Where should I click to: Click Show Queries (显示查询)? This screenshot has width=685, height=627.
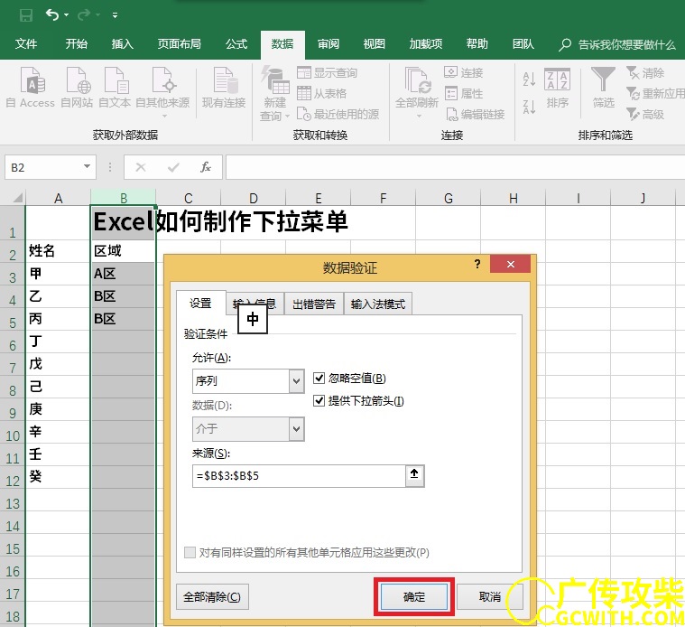pos(328,72)
